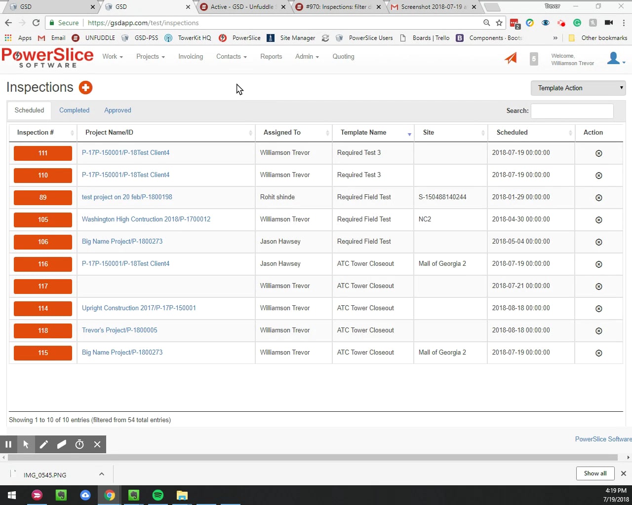632x505 pixels.
Task: Open inspection number 111 button
Action: click(43, 153)
